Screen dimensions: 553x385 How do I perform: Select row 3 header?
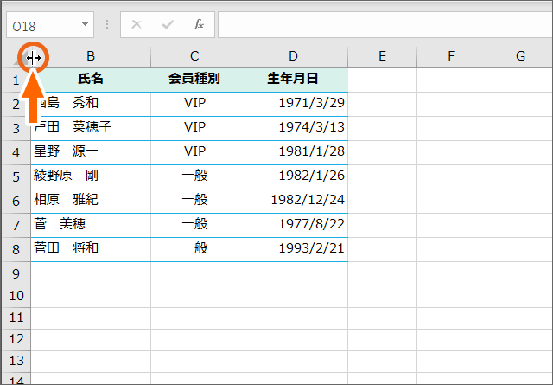(x=16, y=129)
